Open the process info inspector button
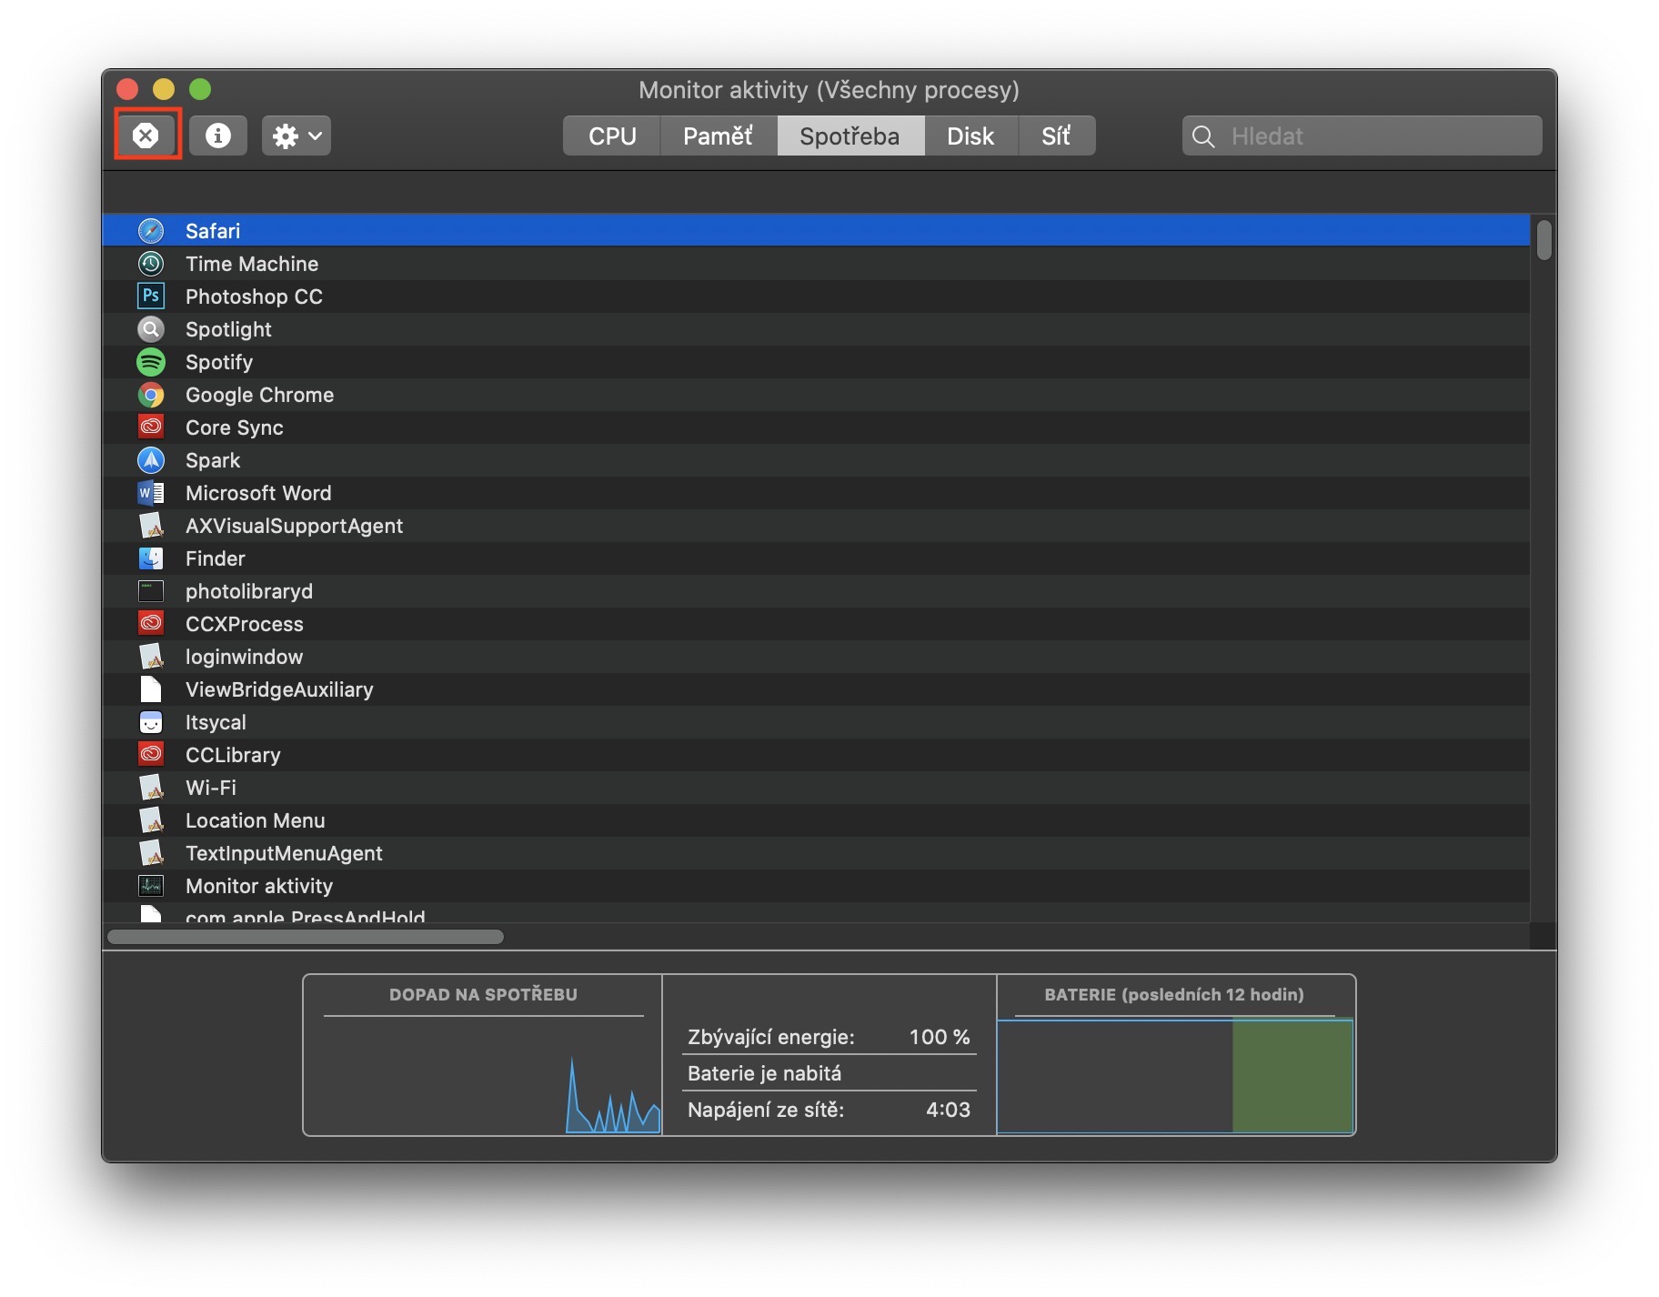Screen dimensions: 1659x1297 [x=218, y=136]
